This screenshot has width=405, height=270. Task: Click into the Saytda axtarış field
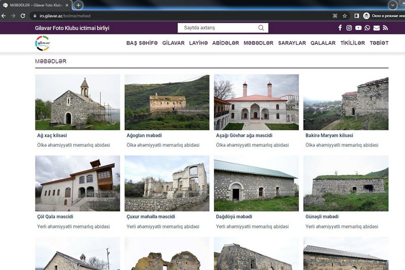pyautogui.click(x=218, y=28)
